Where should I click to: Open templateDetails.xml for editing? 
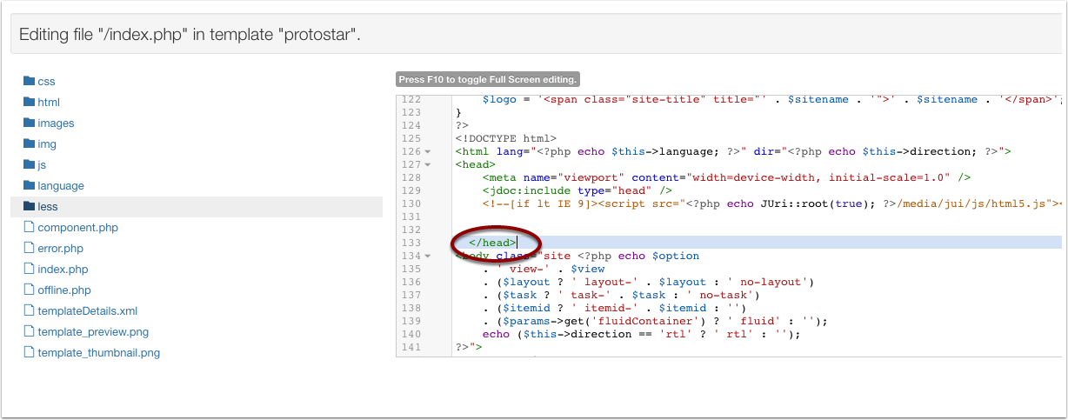pyautogui.click(x=88, y=311)
